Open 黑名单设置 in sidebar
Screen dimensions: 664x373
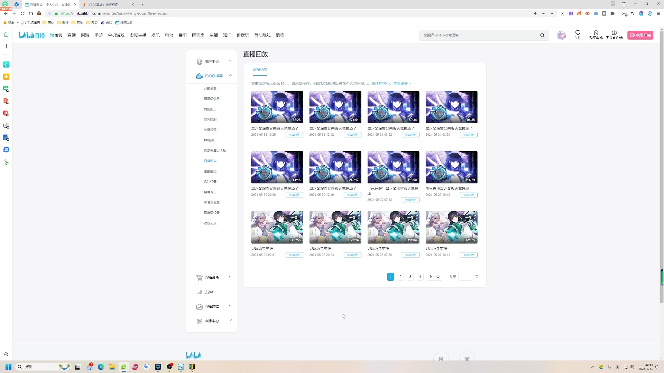click(212, 202)
